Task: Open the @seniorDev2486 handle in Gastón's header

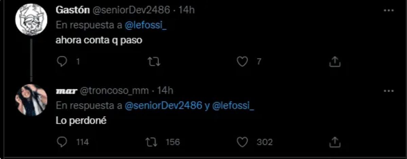Action: 129,10
